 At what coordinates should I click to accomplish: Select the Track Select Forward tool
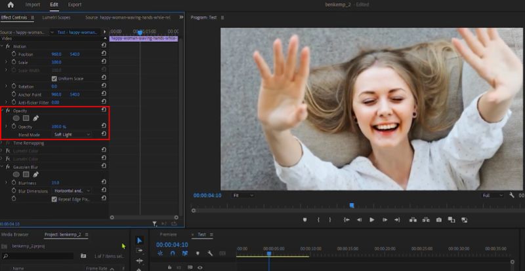coord(139,251)
